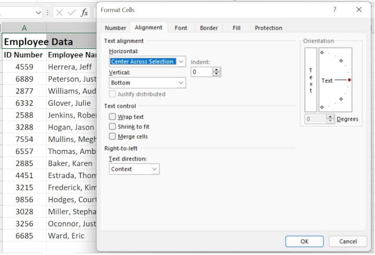Image resolution: width=375 pixels, height=255 pixels.
Task: Open the Border tab
Action: (x=209, y=28)
